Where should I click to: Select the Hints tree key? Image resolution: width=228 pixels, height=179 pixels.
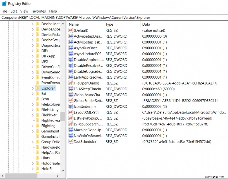pyautogui.click(x=45, y=158)
